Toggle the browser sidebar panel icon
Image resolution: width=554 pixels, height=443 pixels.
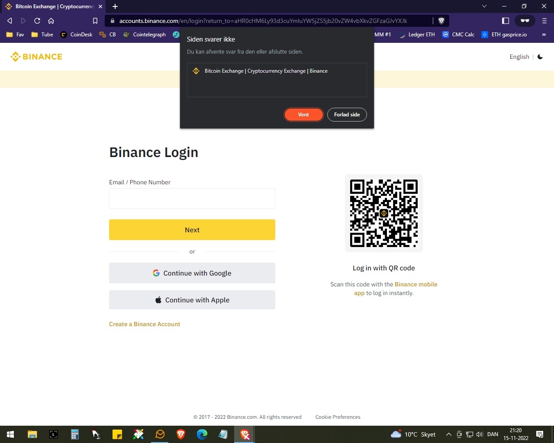pyautogui.click(x=506, y=21)
